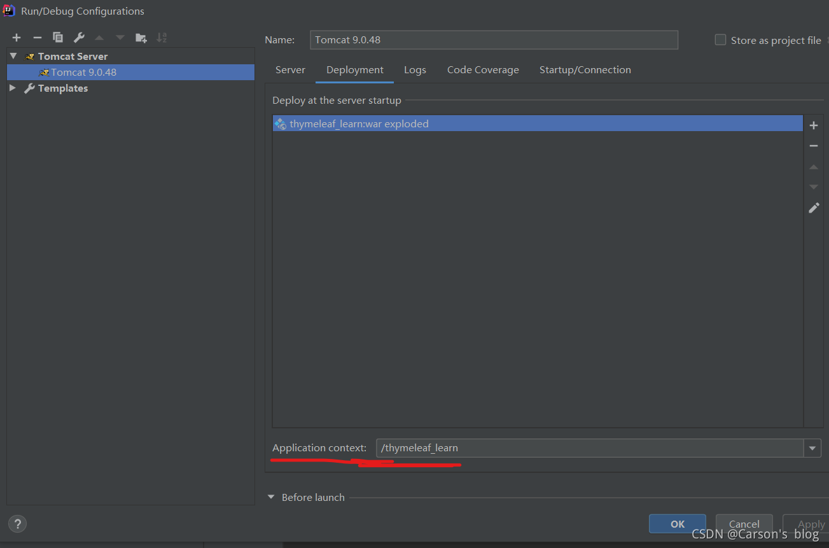Open edit templates wrench icon in toolbar
This screenshot has height=548, width=829.
[x=79, y=38]
